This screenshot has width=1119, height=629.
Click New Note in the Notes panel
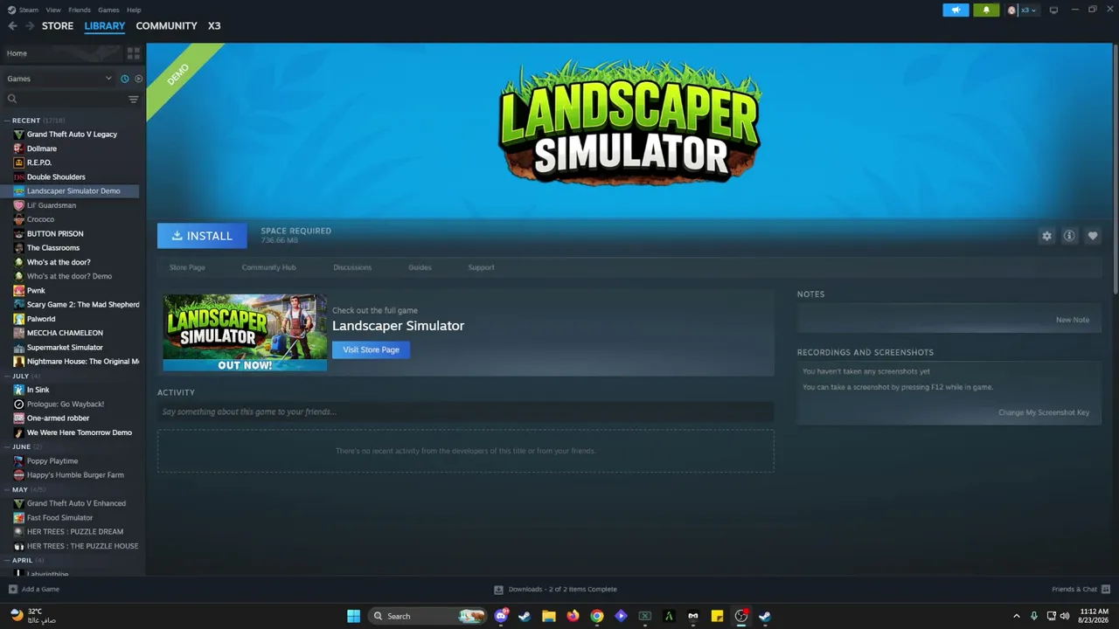tap(1073, 320)
